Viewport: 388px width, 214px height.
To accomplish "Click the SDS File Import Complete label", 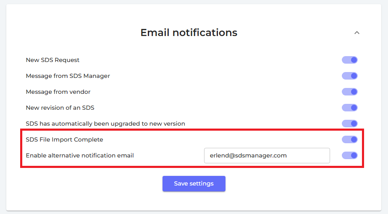I will coord(64,139).
